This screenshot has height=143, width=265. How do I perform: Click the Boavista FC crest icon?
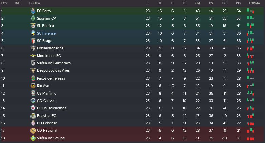(33, 116)
